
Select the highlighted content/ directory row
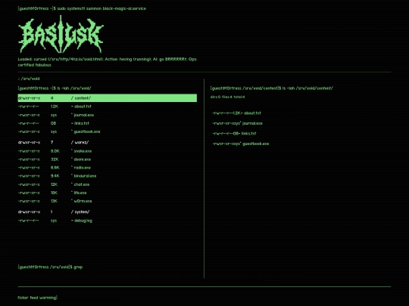pyautogui.click(x=108, y=98)
